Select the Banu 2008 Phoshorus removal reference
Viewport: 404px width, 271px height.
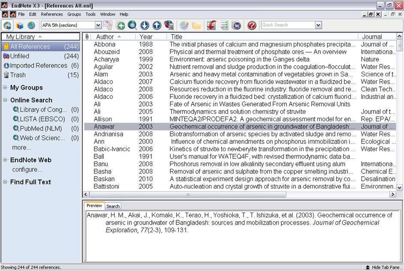(x=240, y=164)
